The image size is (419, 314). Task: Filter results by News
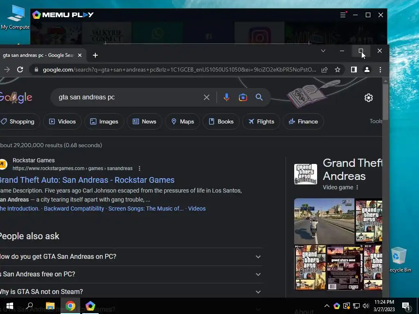(144, 122)
